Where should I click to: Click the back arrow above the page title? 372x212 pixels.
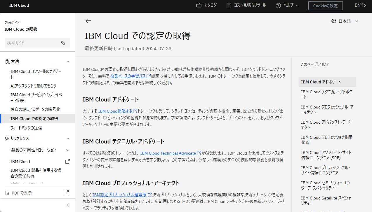coord(88,21)
